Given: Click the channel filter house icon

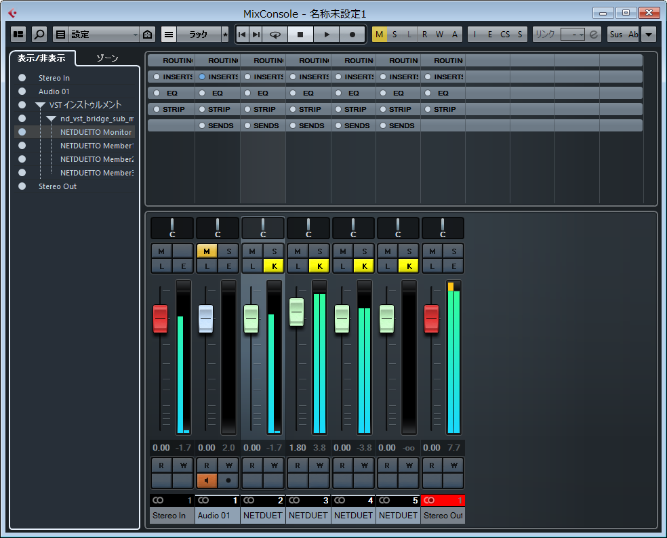Looking at the screenshot, I should pyautogui.click(x=148, y=35).
